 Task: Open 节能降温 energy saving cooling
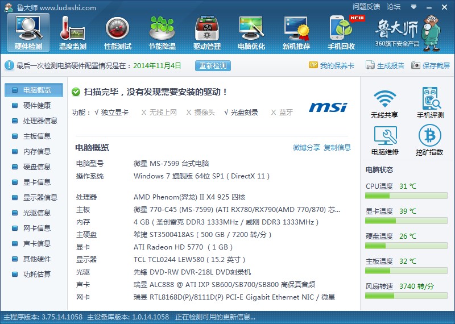pos(162,33)
